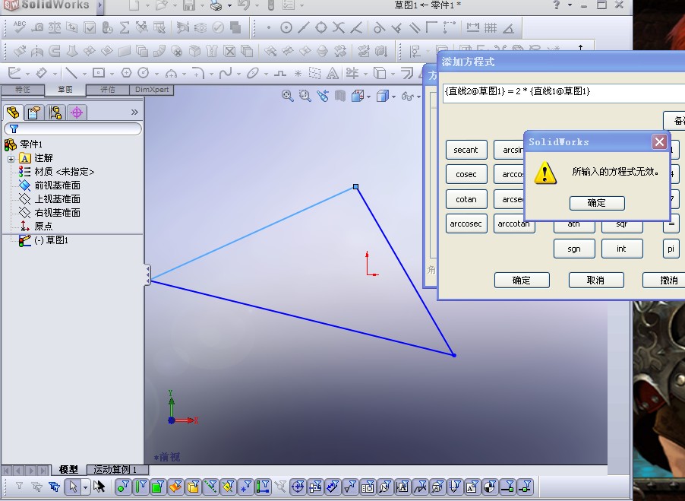The width and height of the screenshot is (685, 501).
Task: Click the Print icon
Action: [x=216, y=8]
